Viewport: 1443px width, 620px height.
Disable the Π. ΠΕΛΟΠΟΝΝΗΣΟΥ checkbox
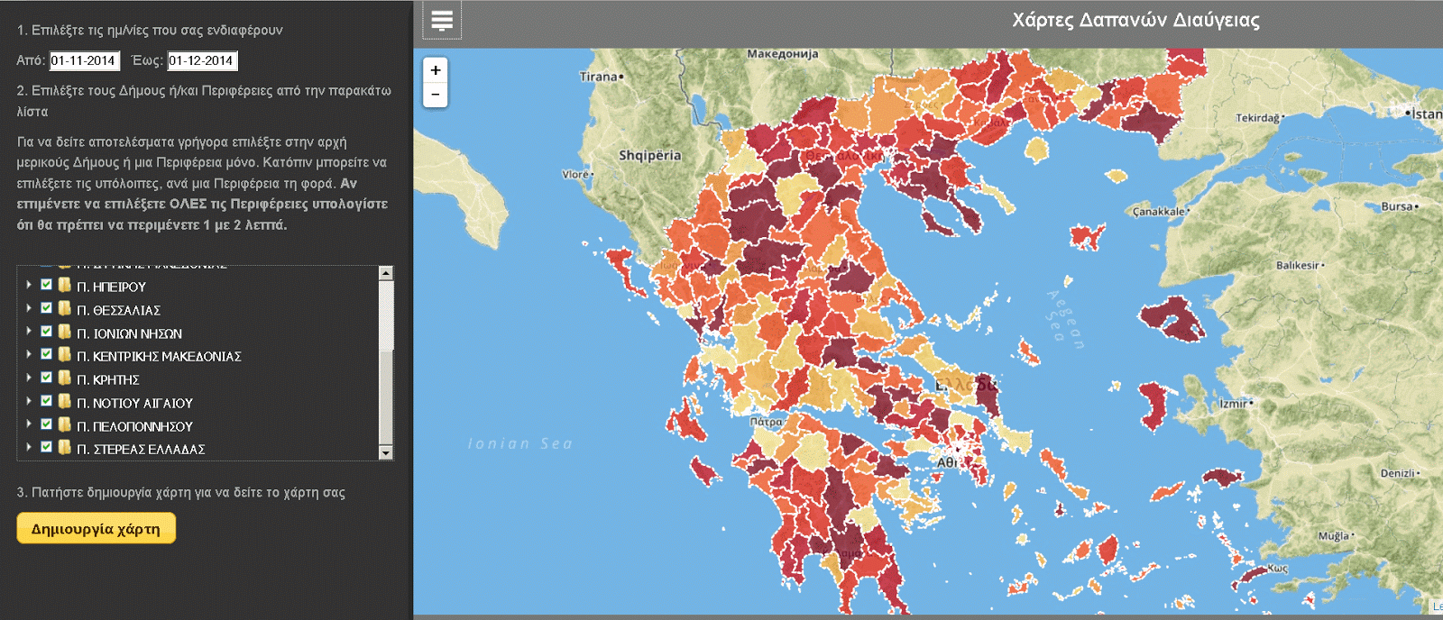pyautogui.click(x=46, y=424)
